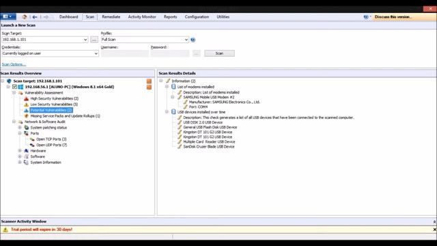Expand the Software tree node
The height and width of the screenshot is (246, 437).
coord(20,156)
